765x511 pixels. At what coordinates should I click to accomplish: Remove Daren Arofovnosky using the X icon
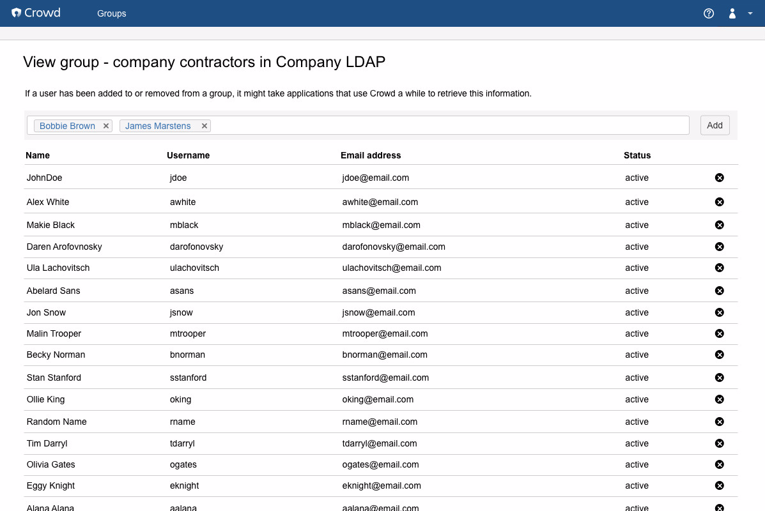click(x=719, y=247)
